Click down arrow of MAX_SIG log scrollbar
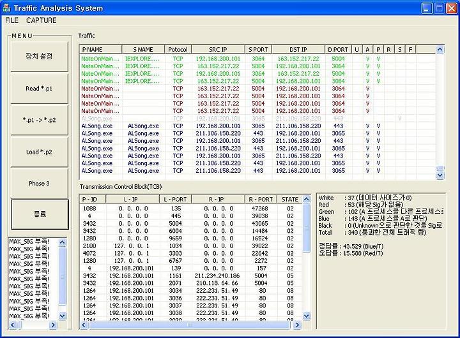 coord(62,316)
